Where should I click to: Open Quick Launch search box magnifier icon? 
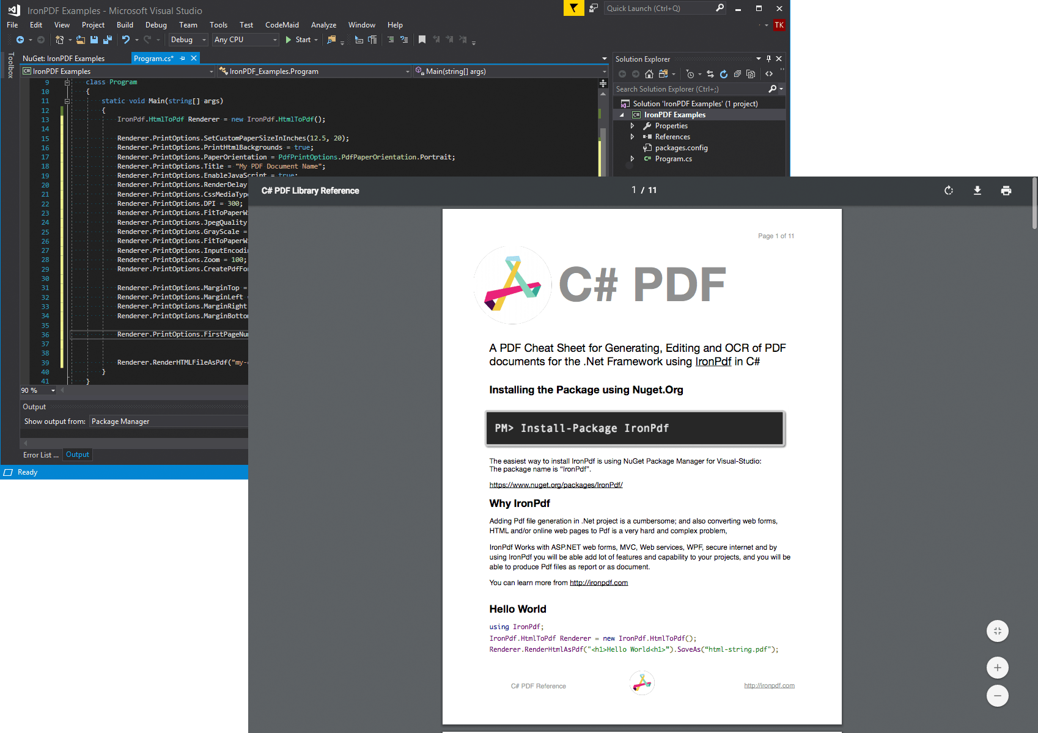click(x=720, y=8)
